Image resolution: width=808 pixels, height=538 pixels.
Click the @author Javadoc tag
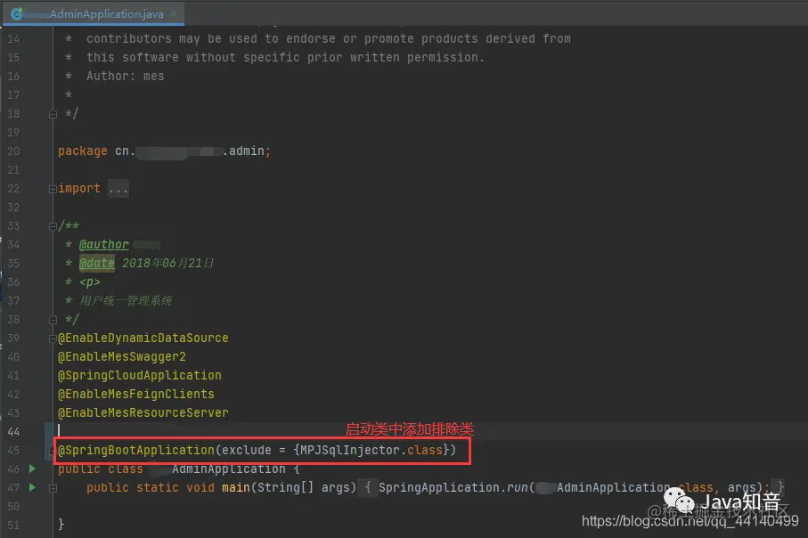[104, 244]
